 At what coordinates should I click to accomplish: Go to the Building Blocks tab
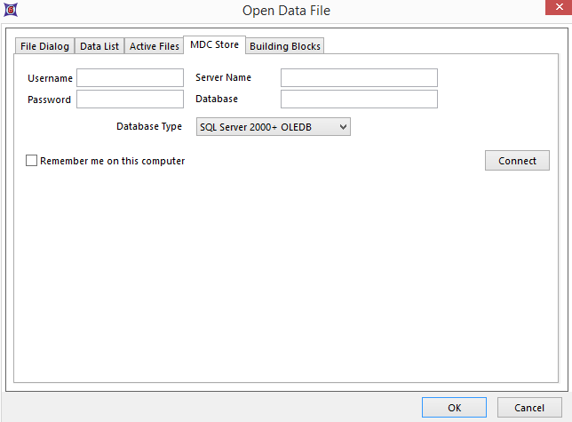click(284, 46)
